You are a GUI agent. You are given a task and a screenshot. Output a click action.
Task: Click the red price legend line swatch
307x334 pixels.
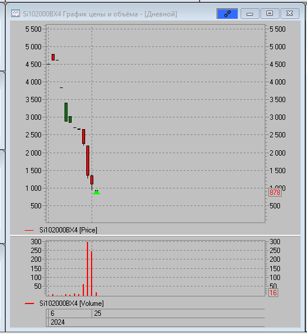click(x=29, y=230)
